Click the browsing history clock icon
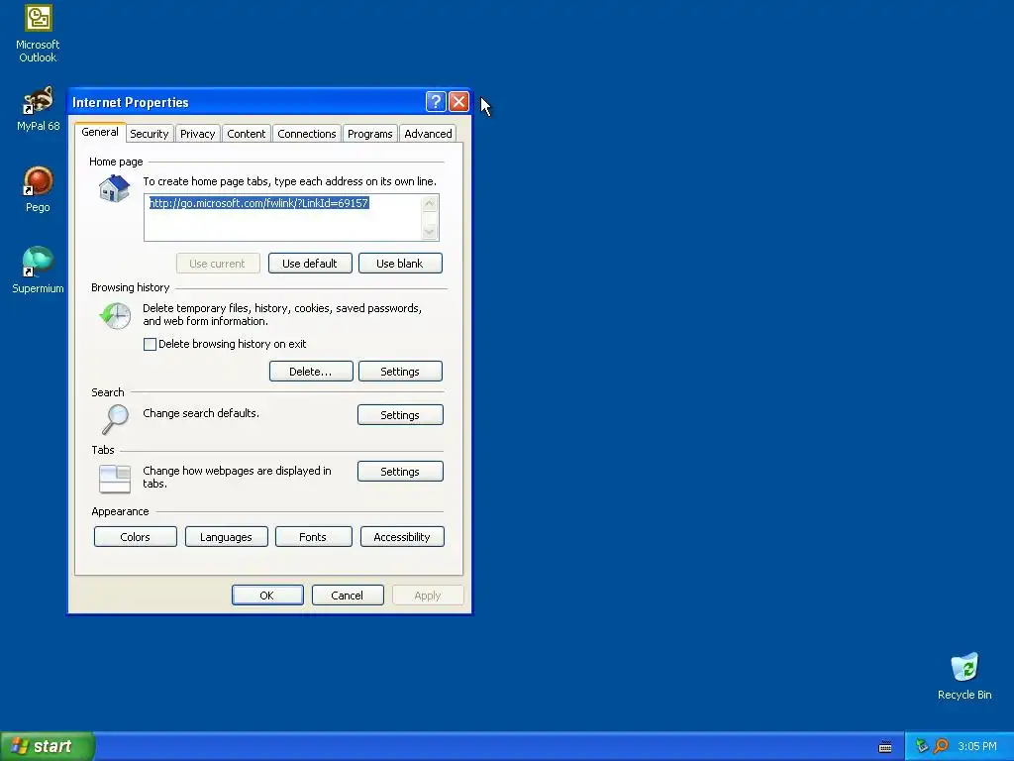Viewport: 1014px width, 761px height. pos(115,316)
